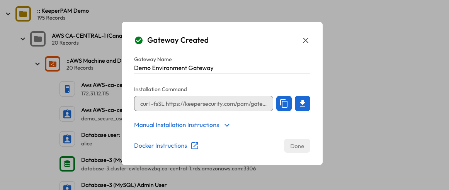Download the installation command file
The width and height of the screenshot is (449, 190).
pos(303,104)
